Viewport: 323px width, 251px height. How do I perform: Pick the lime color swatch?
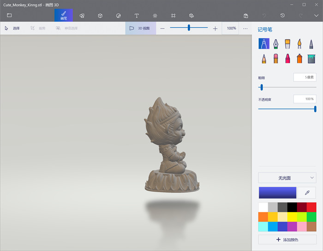(x=302, y=217)
